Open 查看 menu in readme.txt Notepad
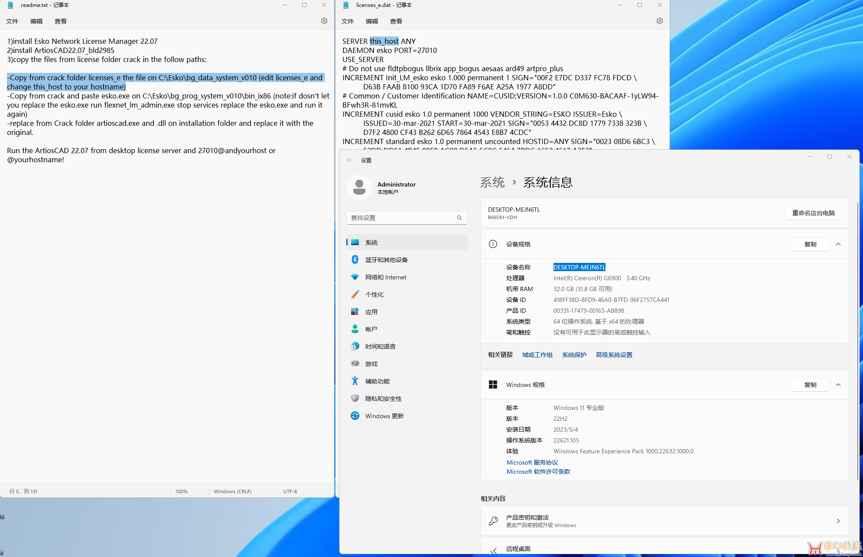 click(x=61, y=21)
